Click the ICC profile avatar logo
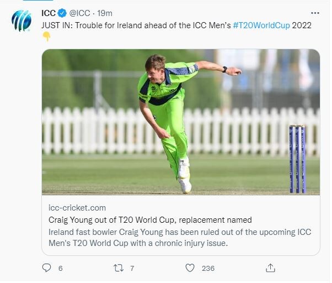 22,20
